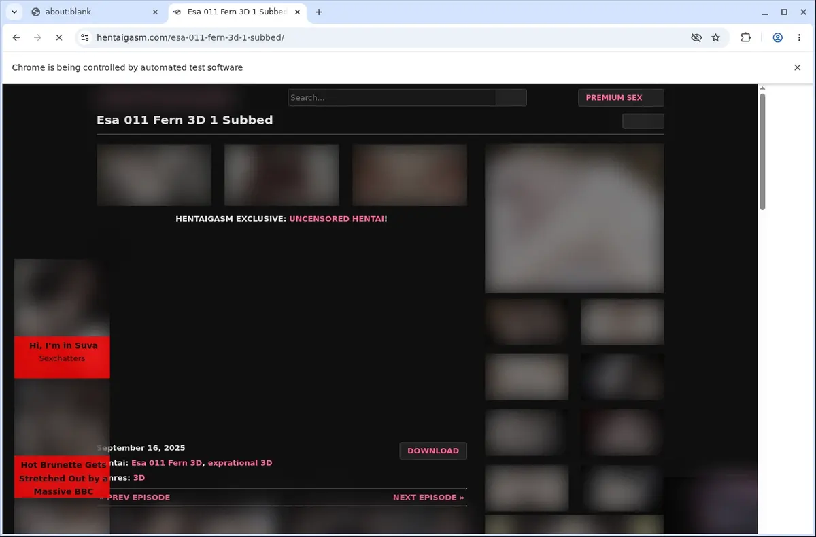Go back with the back arrow
816x537 pixels.
coord(16,38)
